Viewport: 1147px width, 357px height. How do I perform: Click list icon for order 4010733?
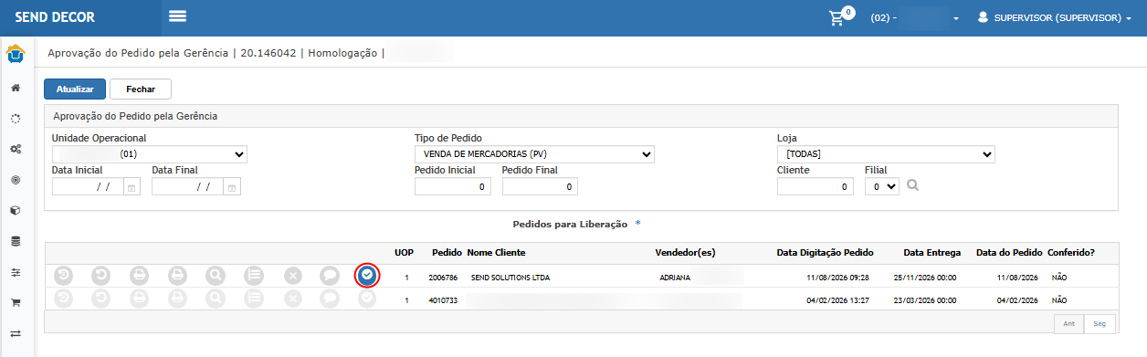(x=253, y=298)
